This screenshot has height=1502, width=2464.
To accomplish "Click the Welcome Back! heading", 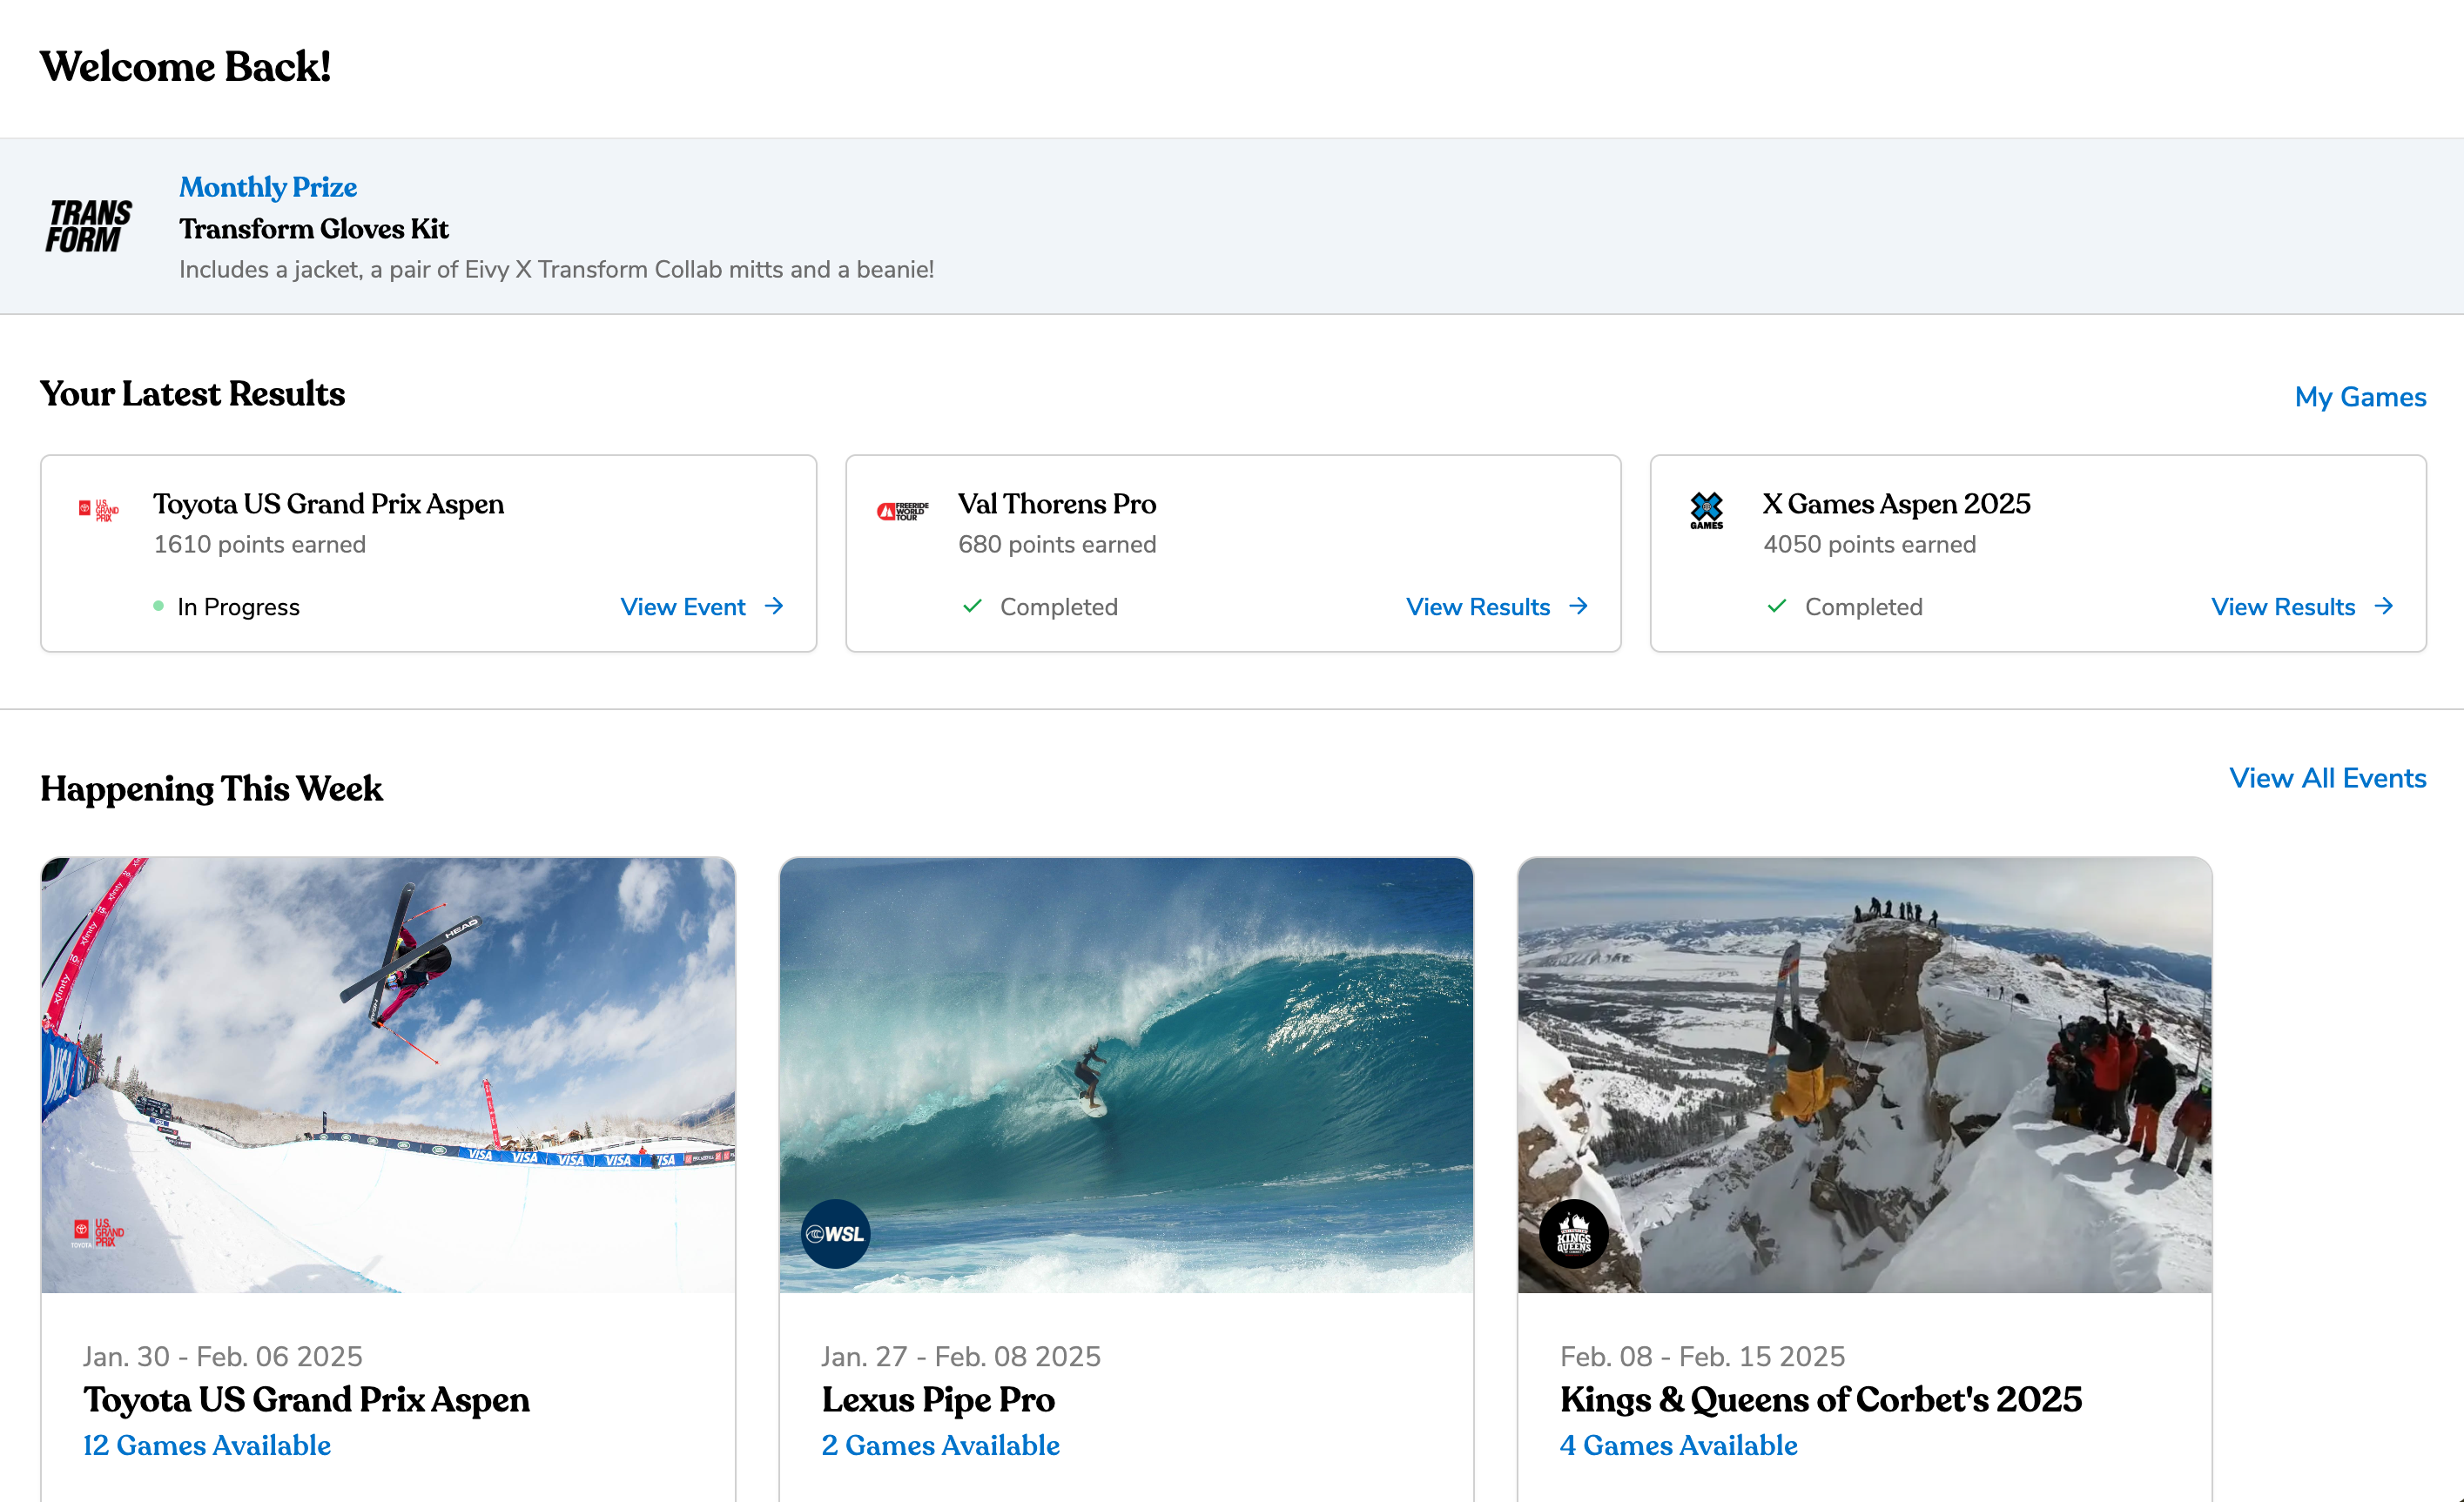I will pyautogui.click(x=186, y=67).
